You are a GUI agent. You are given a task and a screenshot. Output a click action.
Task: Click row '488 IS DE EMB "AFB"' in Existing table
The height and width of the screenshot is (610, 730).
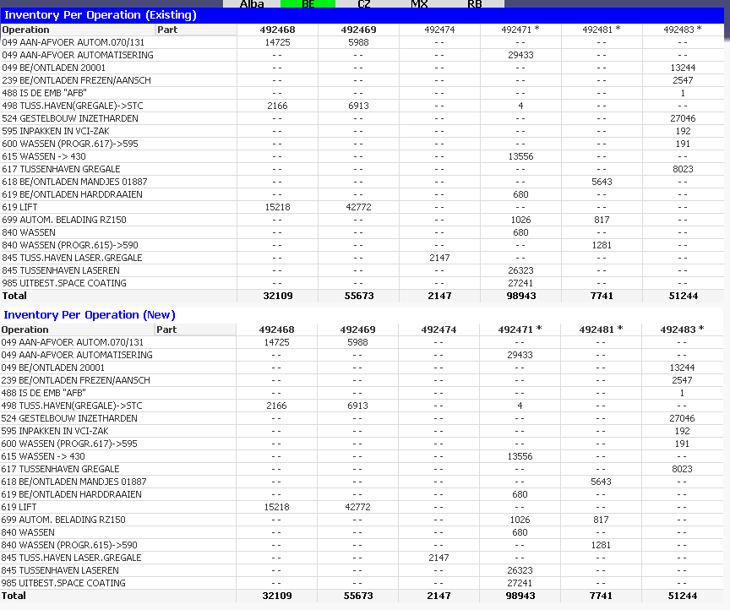click(x=362, y=93)
